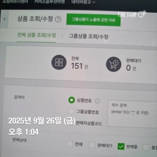Uncheck the 판매중 checkbox
This screenshot has width=157, height=157.
point(121,146)
